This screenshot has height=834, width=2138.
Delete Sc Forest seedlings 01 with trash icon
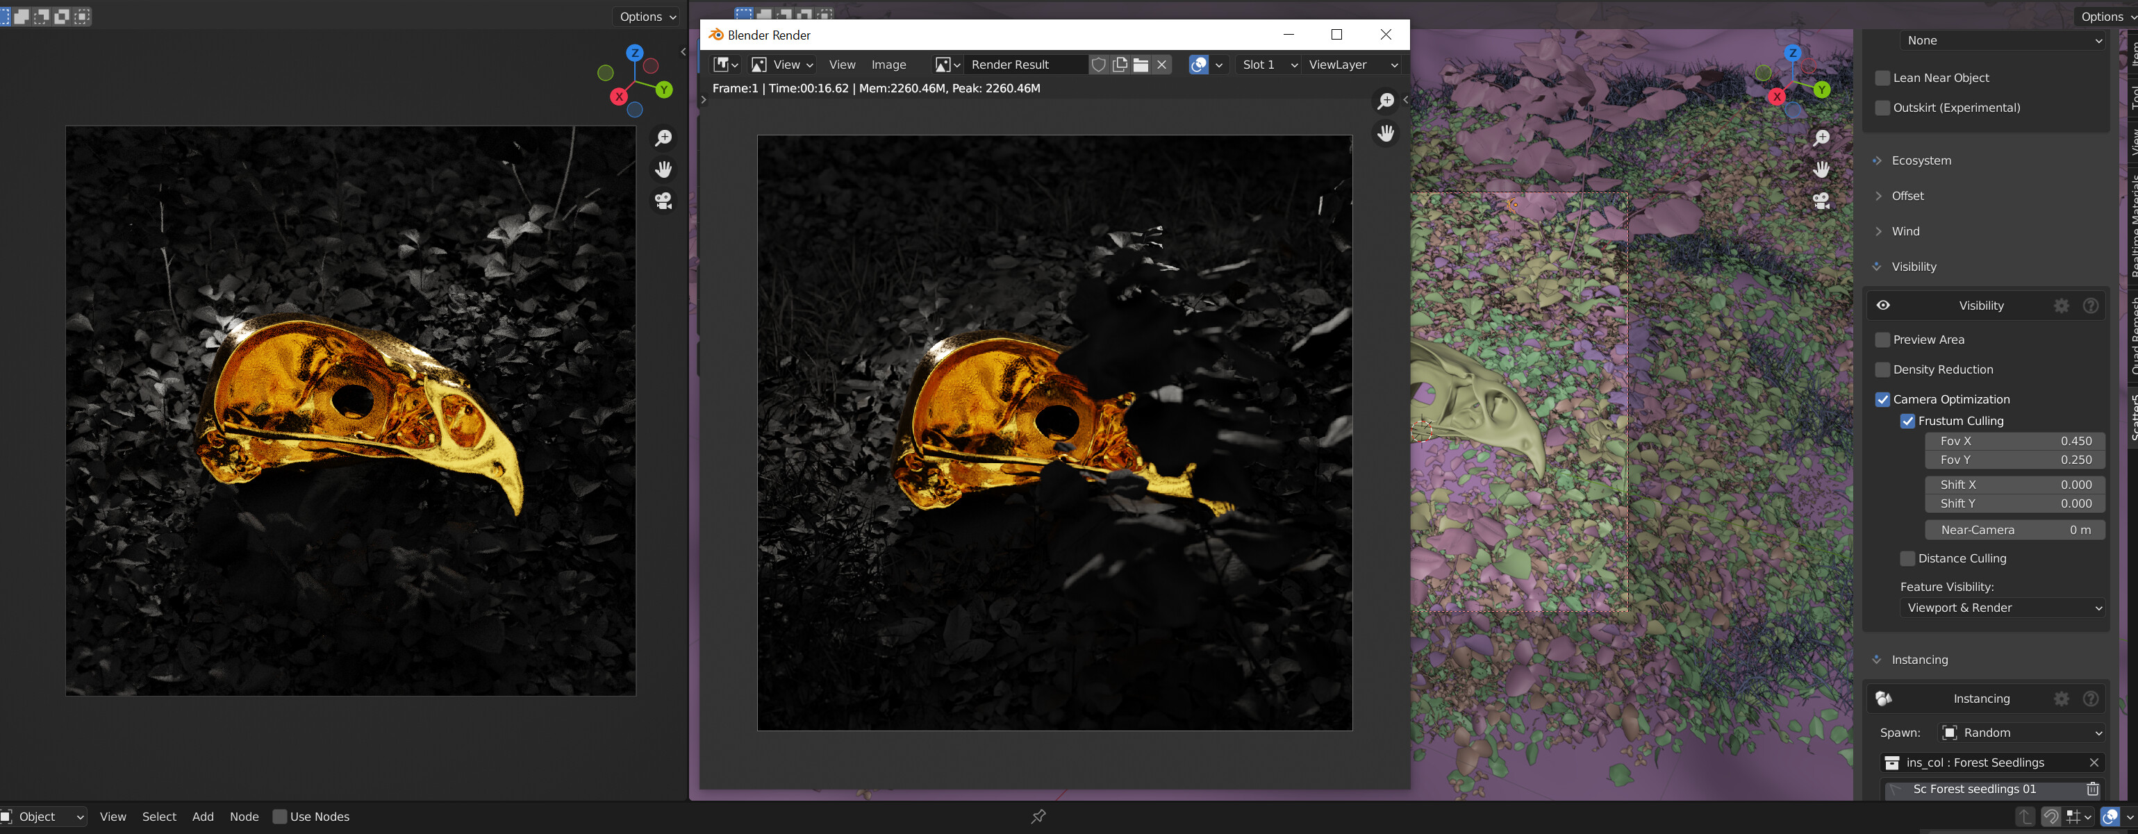pos(2092,789)
